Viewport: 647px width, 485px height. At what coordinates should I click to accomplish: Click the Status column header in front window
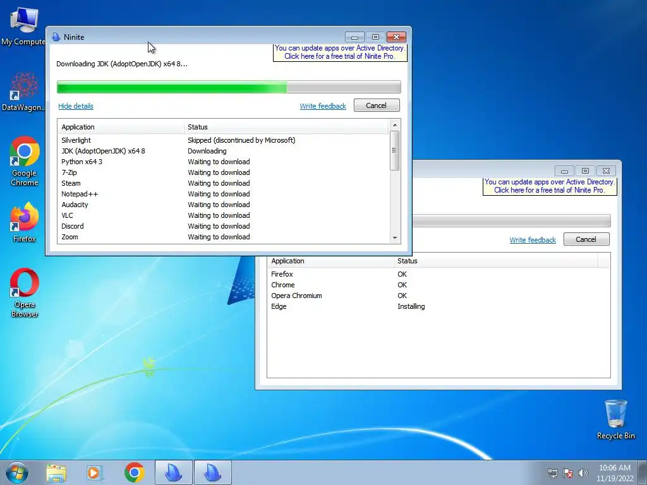click(286, 127)
